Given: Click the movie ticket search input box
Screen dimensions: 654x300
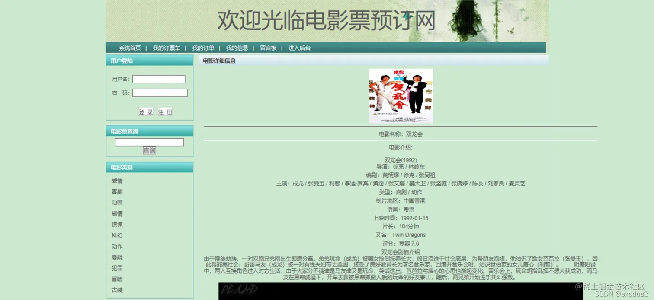Looking at the screenshot, I should click(x=149, y=142).
